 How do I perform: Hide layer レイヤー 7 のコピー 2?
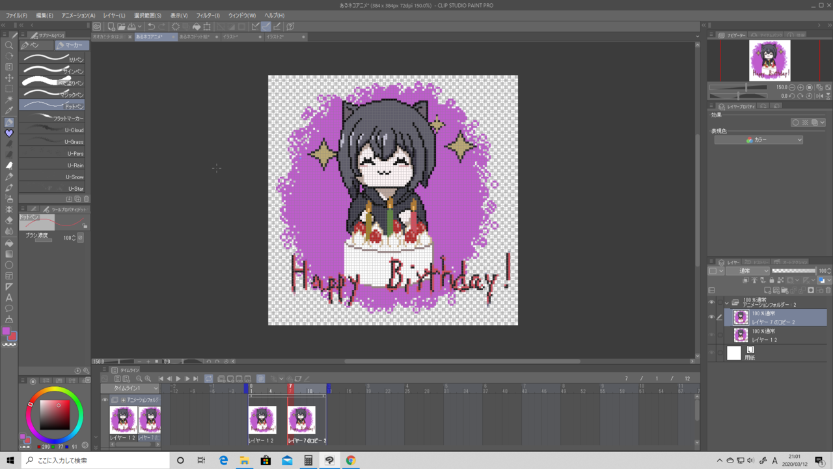coord(711,317)
